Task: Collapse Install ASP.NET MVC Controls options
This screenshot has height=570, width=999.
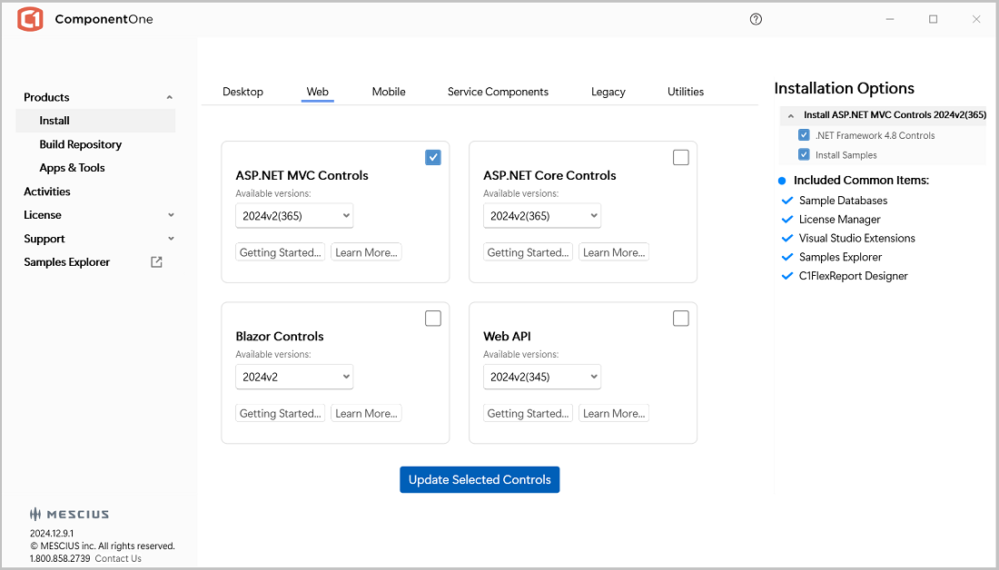Action: point(791,116)
